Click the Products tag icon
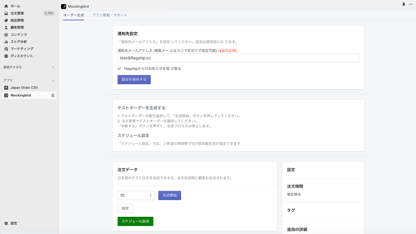The image size is (416, 234). [6, 20]
